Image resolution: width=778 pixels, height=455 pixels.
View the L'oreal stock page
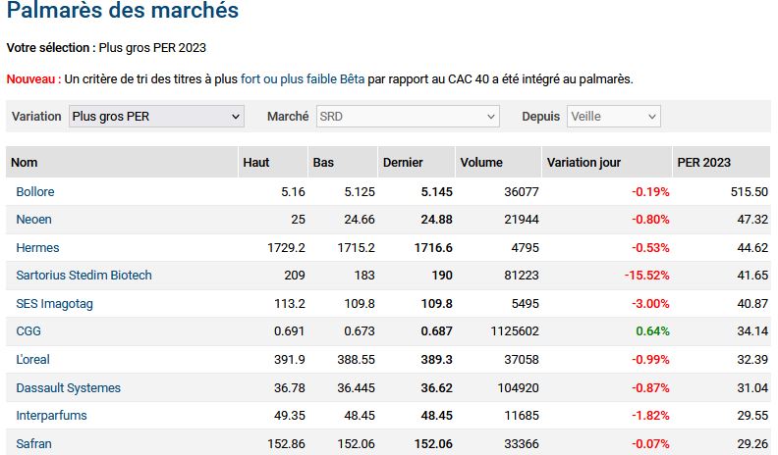tap(32, 360)
